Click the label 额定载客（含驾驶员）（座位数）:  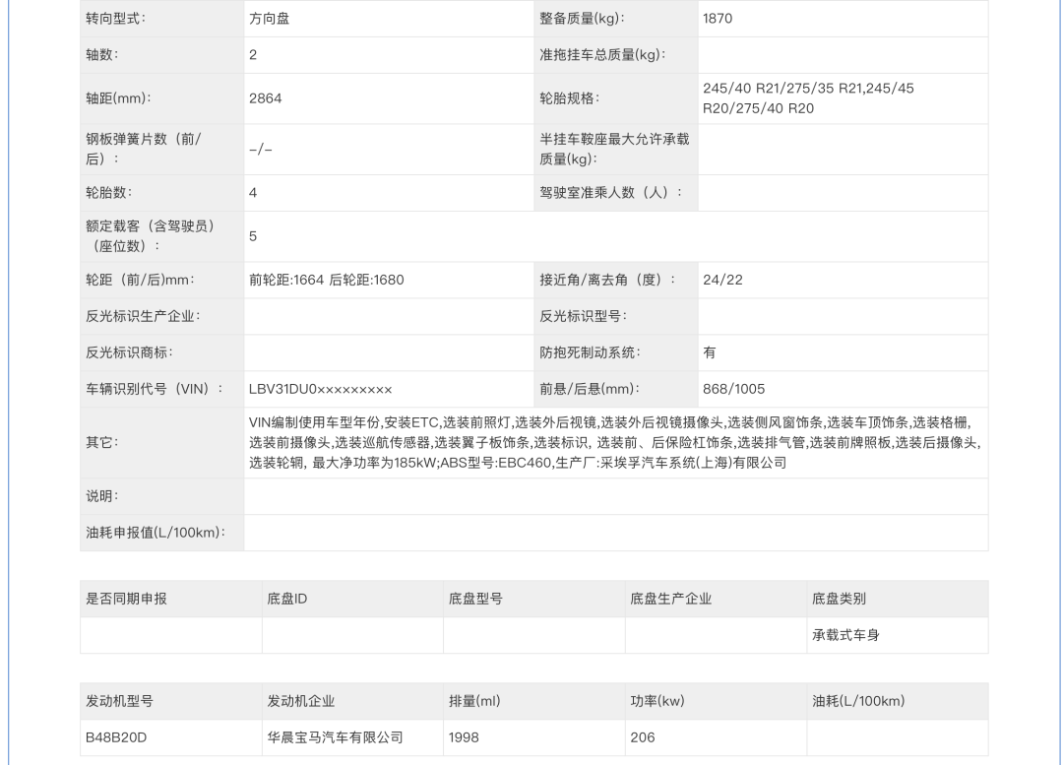pyautogui.click(x=150, y=236)
